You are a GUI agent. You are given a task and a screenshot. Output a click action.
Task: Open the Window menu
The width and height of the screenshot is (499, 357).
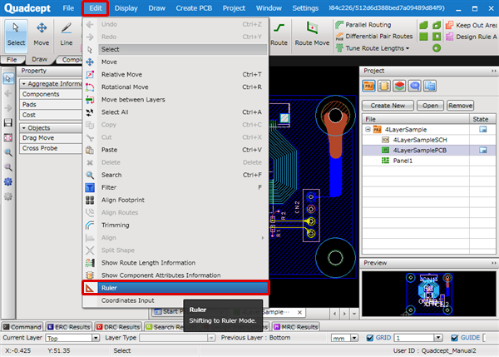tap(269, 8)
